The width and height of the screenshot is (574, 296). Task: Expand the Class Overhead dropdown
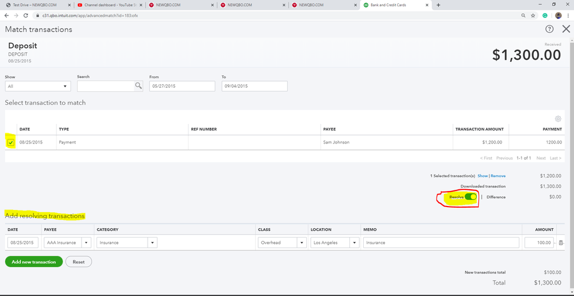[302, 243]
